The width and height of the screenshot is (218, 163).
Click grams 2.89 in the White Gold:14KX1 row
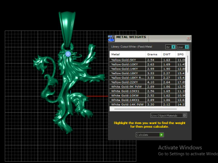[x=151, y=100]
